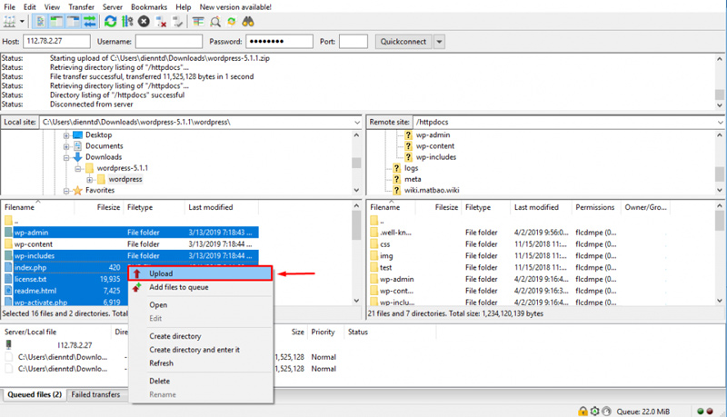Viewport: 727px width, 417px height.
Task: Open the directory listing filters icon
Action: tap(198, 21)
